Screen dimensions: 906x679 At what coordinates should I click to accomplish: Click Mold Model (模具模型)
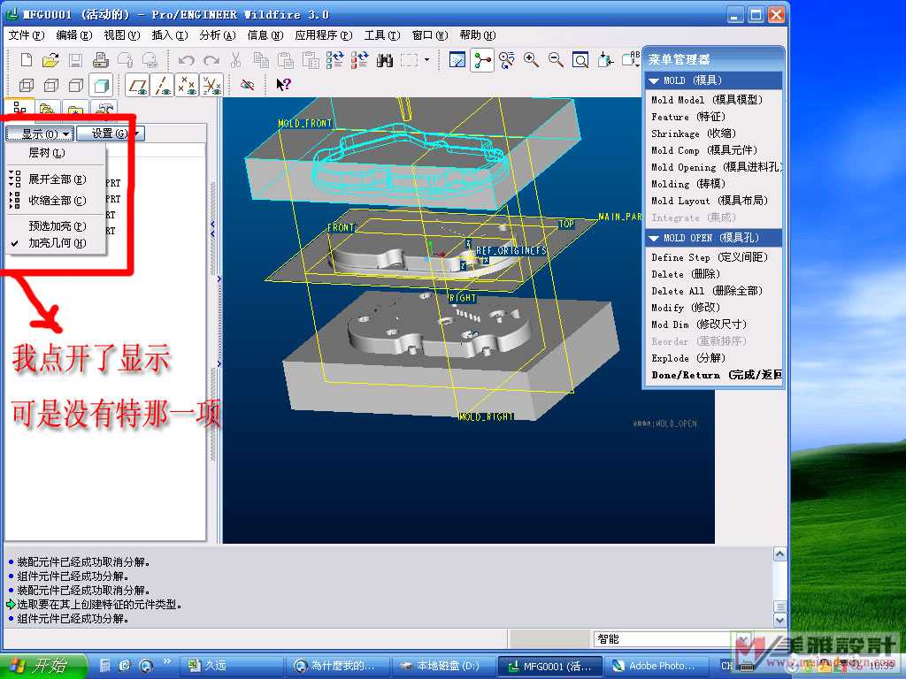(x=707, y=100)
